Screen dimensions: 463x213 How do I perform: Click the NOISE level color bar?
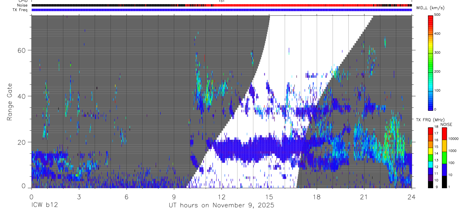(444, 158)
